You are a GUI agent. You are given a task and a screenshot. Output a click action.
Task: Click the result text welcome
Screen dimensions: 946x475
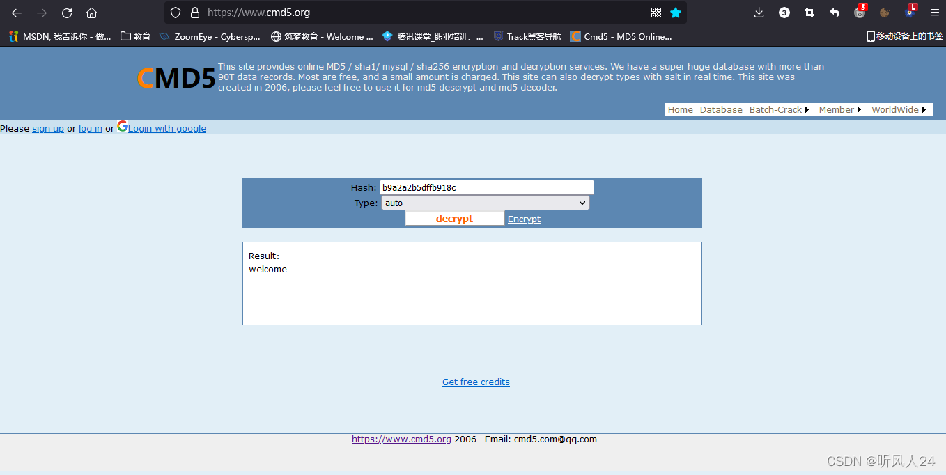(x=267, y=269)
